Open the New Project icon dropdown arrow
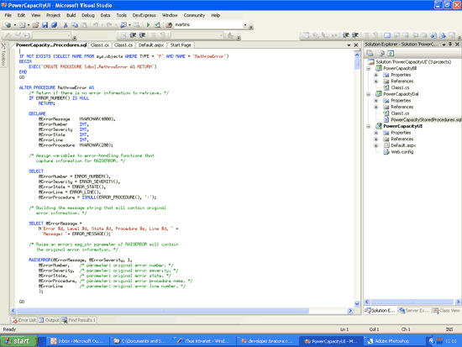The width and height of the screenshot is (462, 347). 15,25
